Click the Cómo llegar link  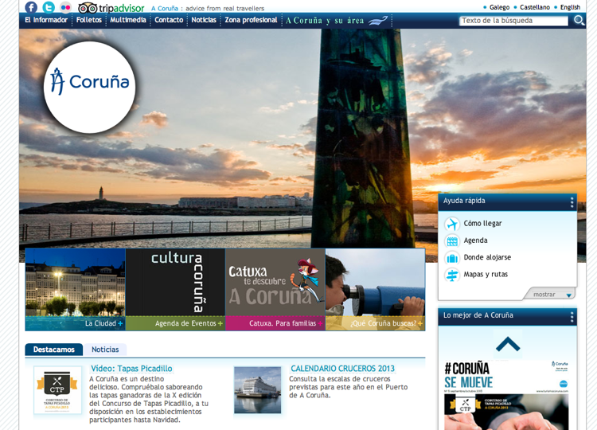482,224
